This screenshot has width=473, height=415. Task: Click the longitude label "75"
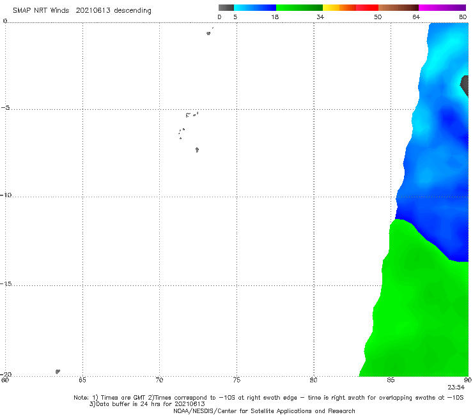(x=236, y=380)
